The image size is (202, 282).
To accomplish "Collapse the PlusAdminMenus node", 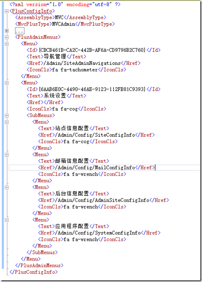I will (7, 37).
